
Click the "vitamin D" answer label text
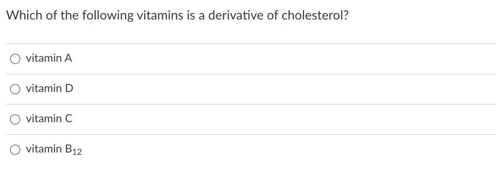(x=49, y=88)
